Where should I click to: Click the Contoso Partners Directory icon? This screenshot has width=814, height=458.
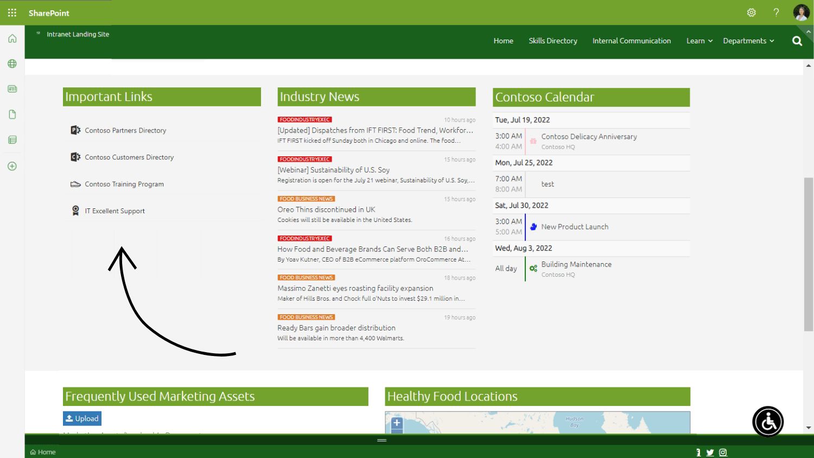click(75, 130)
